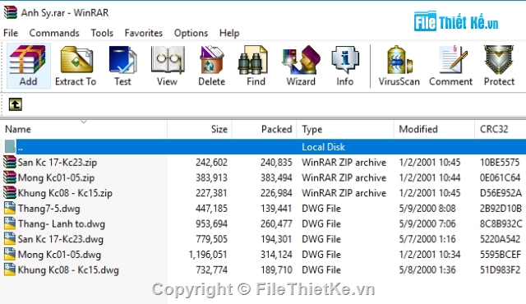Click file name Khung Kc08 - Kc15.dwg
This screenshot has width=526, height=304.
tap(68, 270)
